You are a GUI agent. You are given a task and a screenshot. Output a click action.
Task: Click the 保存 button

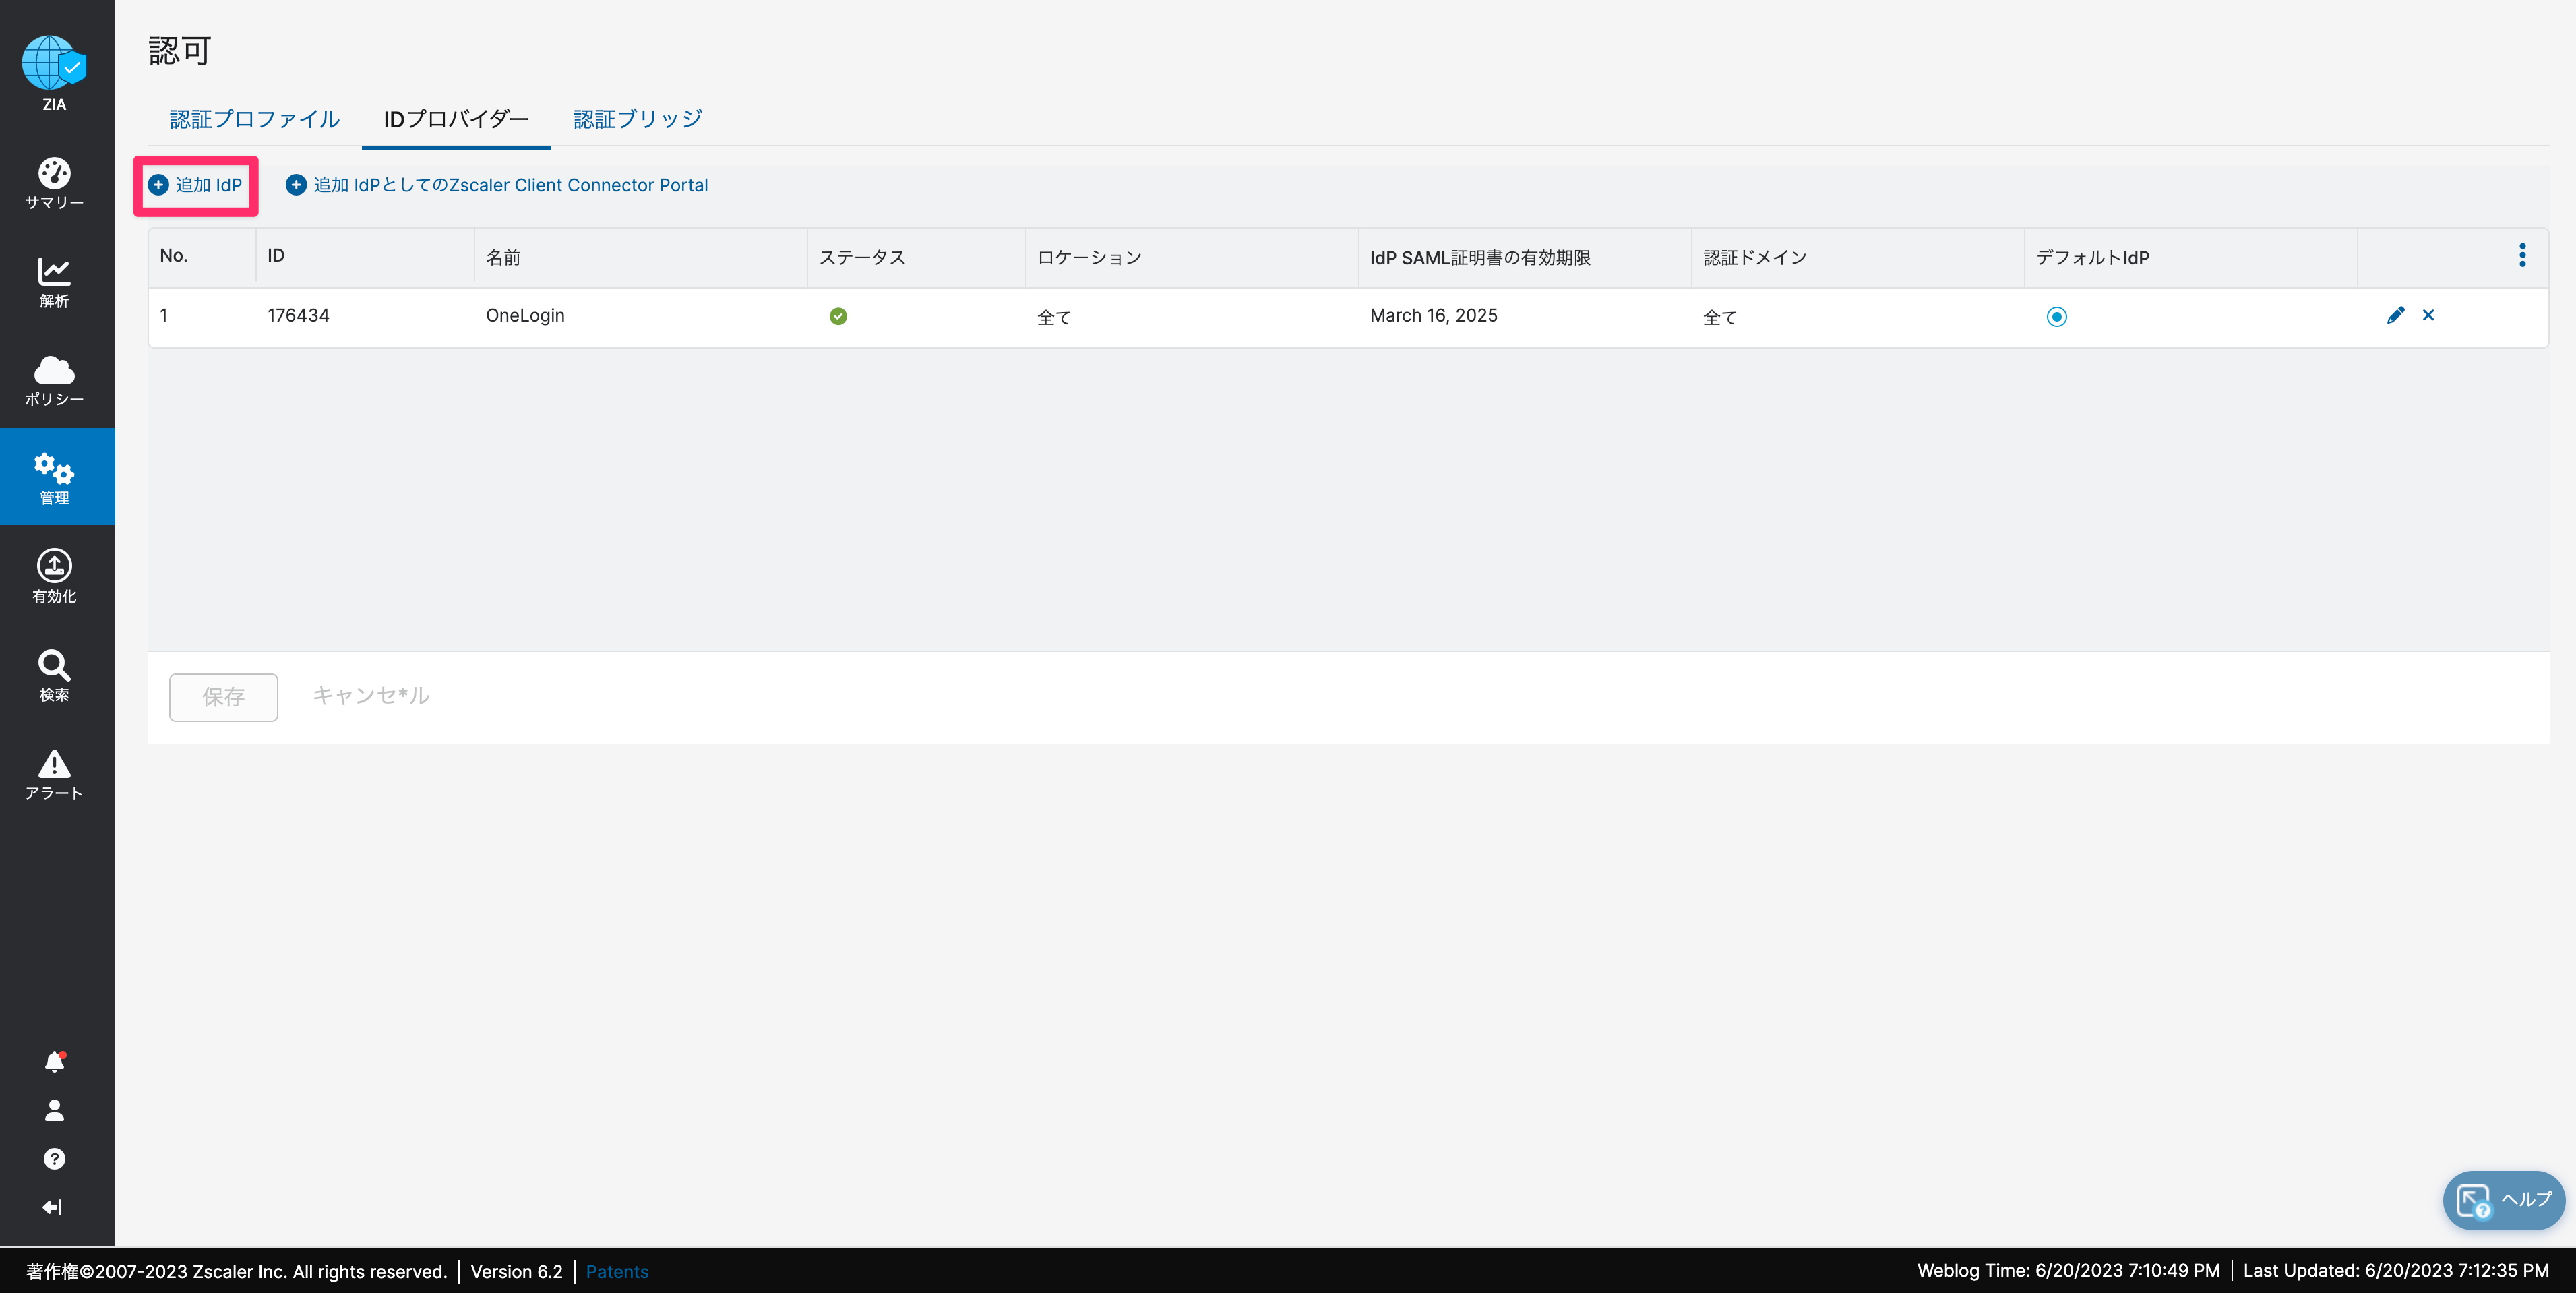pyautogui.click(x=223, y=697)
